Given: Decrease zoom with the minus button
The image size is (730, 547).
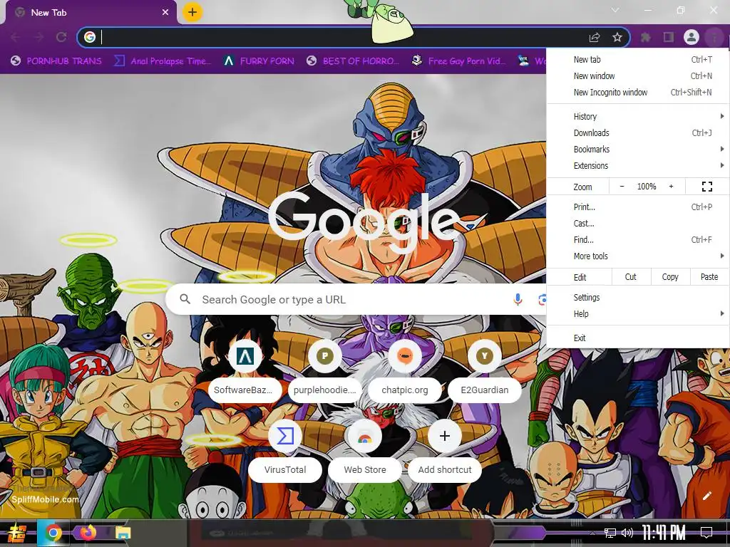Looking at the screenshot, I should (x=622, y=187).
